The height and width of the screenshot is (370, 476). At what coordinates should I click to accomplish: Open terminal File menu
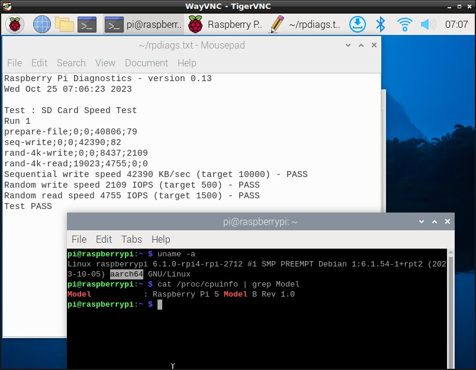[79, 239]
